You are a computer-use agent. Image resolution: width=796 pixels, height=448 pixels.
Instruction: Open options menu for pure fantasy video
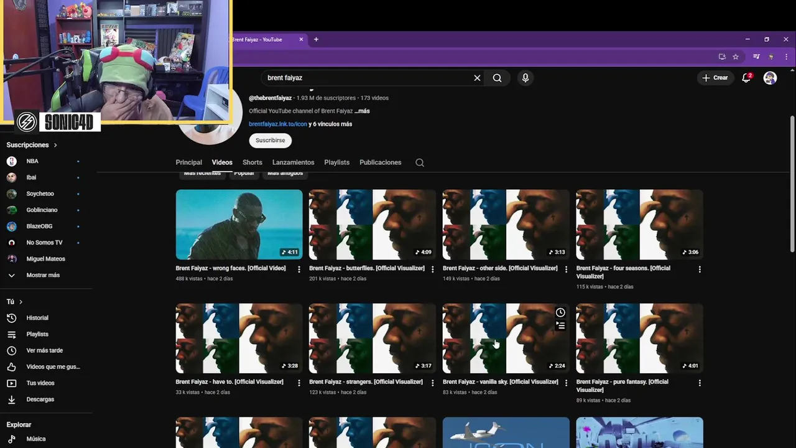pyautogui.click(x=700, y=383)
